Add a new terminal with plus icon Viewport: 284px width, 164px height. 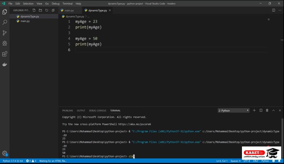(x=254, y=110)
